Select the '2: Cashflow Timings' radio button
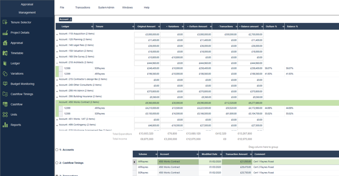This screenshot has width=339, height=176. pyautogui.click(x=57, y=163)
